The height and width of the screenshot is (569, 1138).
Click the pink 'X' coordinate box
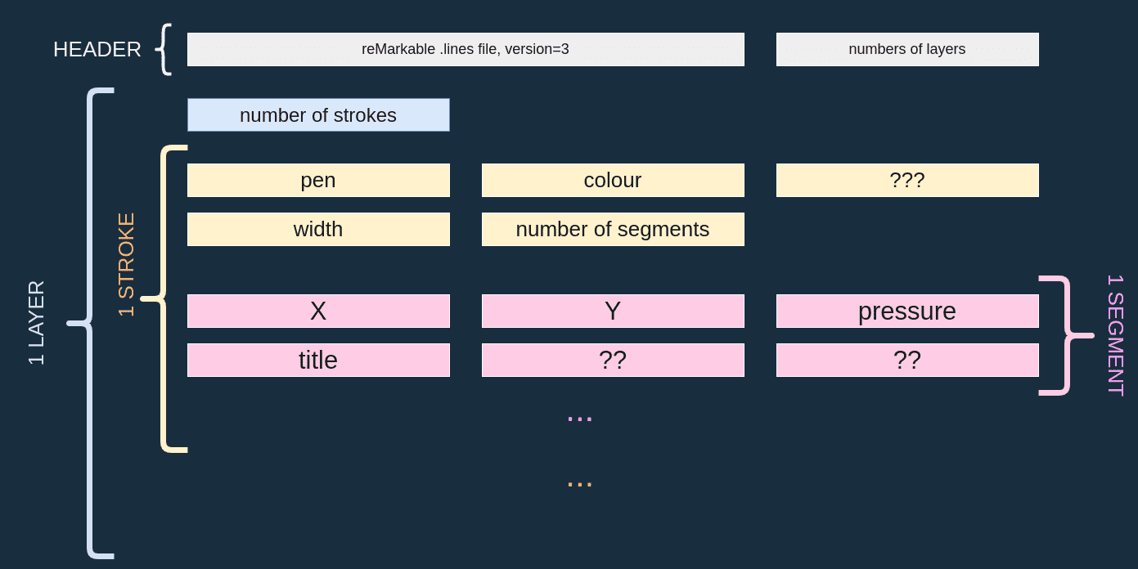point(318,311)
